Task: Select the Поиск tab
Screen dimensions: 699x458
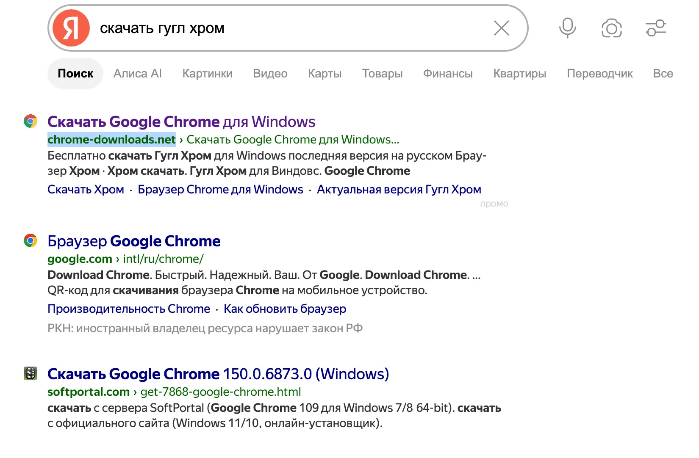Action: 75,74
